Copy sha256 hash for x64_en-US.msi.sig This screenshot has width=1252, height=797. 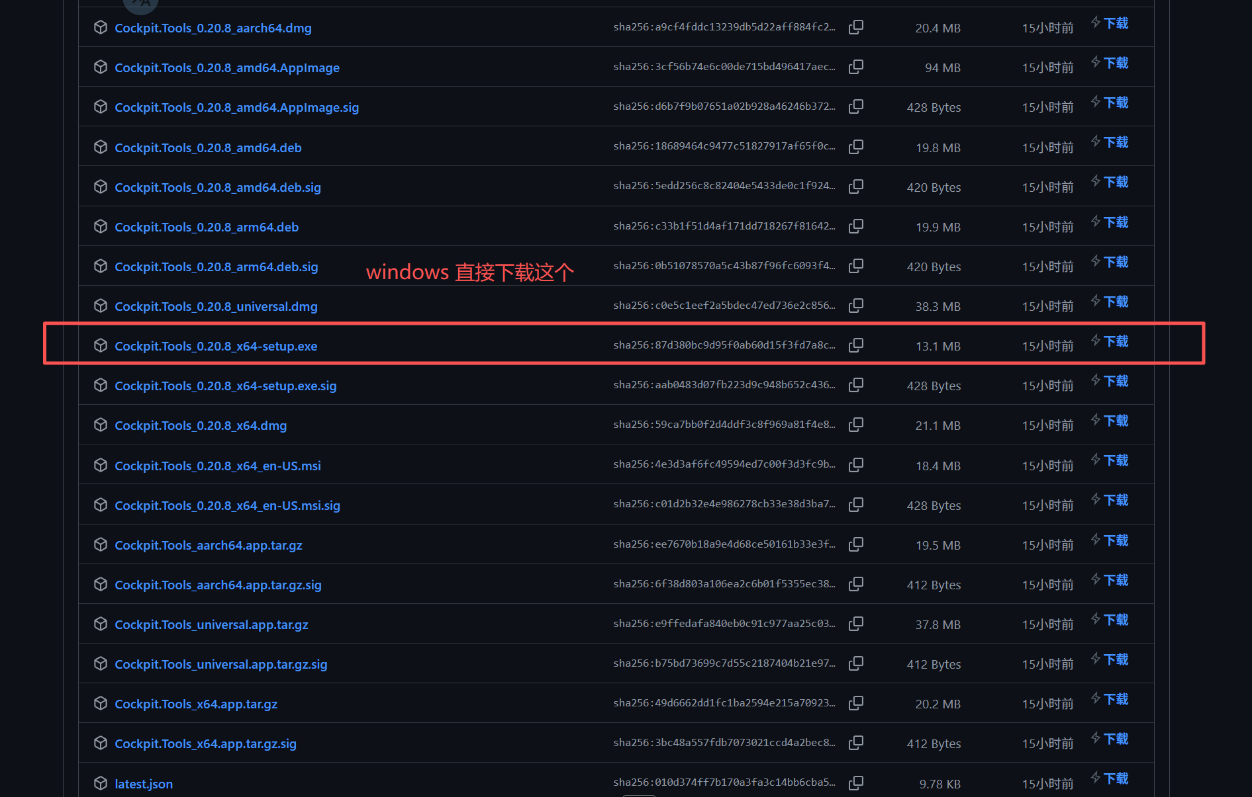click(x=856, y=505)
